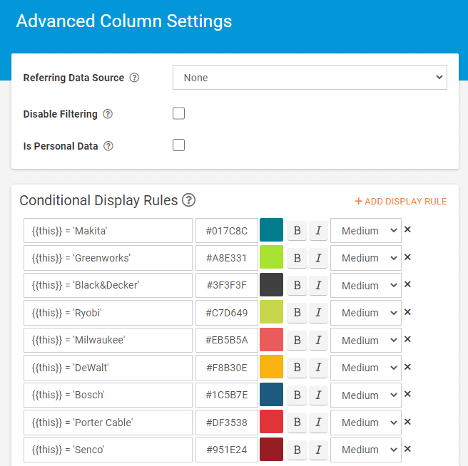
Task: Pick the amber DeWalt color swatch
Action: click(271, 367)
